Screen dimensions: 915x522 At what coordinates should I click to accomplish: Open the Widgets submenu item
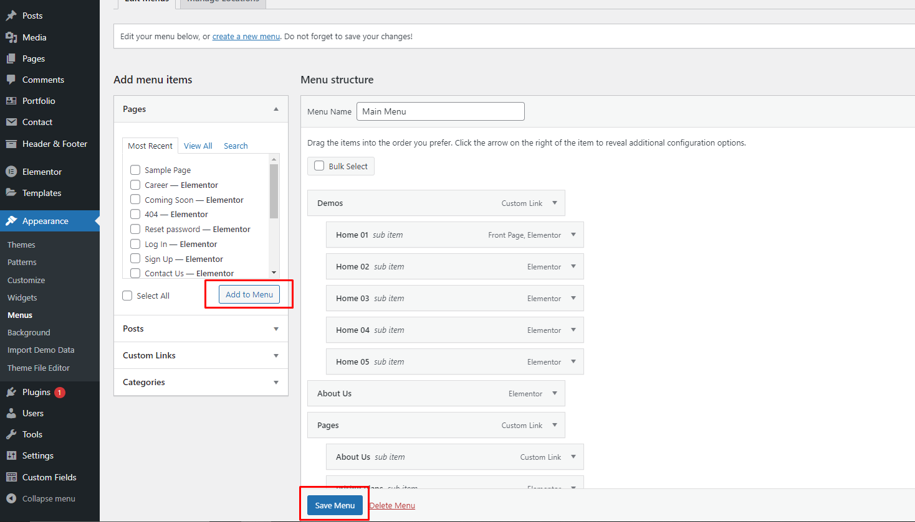coord(22,297)
